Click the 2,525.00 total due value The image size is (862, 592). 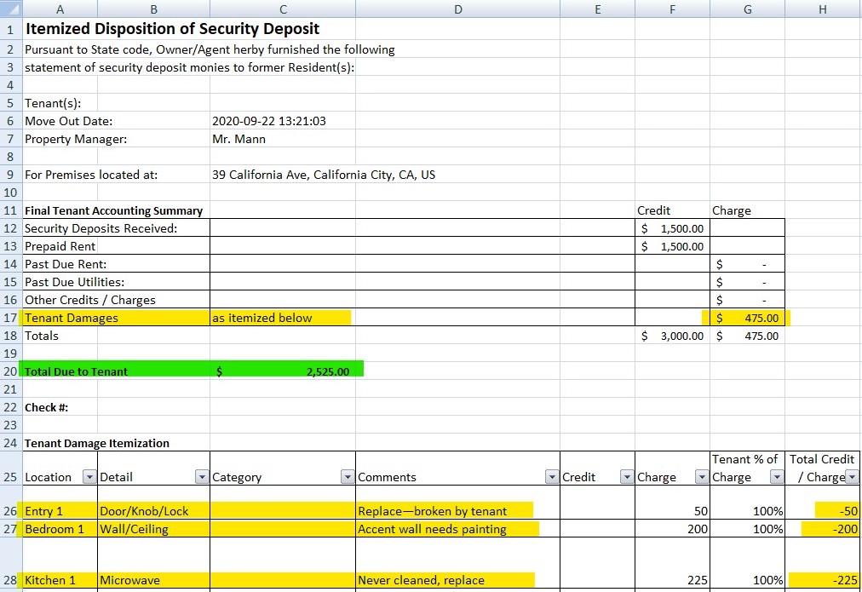[328, 371]
